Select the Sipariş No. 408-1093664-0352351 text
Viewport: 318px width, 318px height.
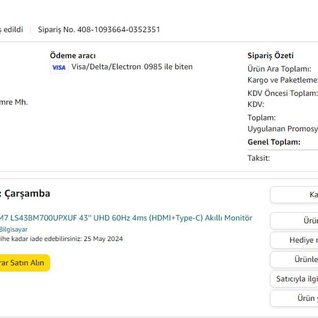[x=99, y=30]
